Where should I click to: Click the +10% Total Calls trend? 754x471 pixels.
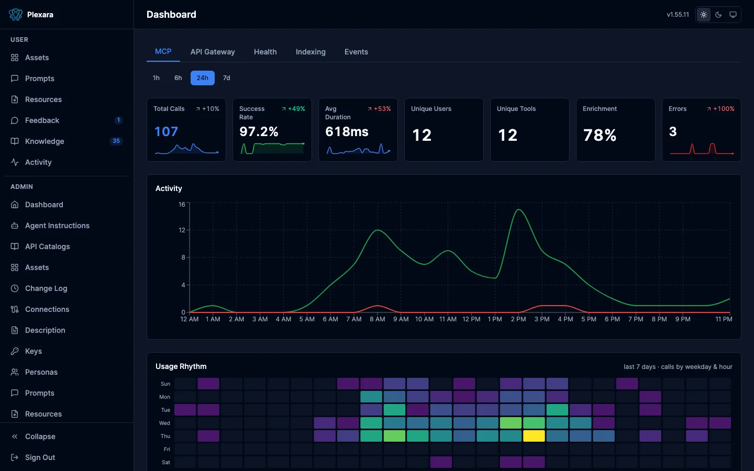click(208, 109)
